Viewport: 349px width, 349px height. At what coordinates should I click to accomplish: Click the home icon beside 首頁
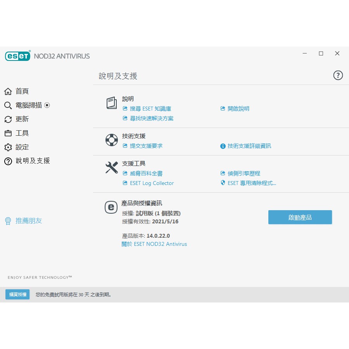click(8, 91)
